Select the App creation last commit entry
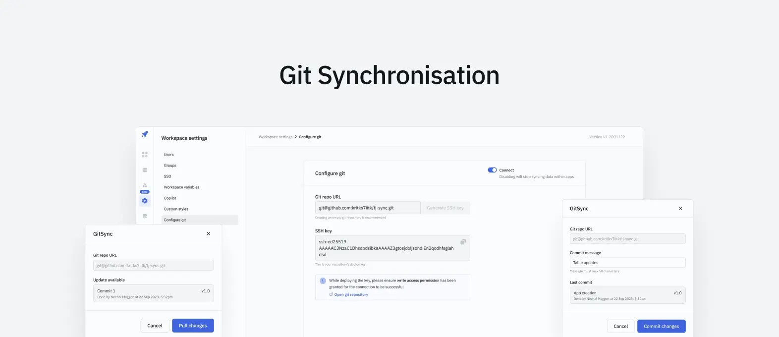The width and height of the screenshot is (779, 337). [x=628, y=295]
